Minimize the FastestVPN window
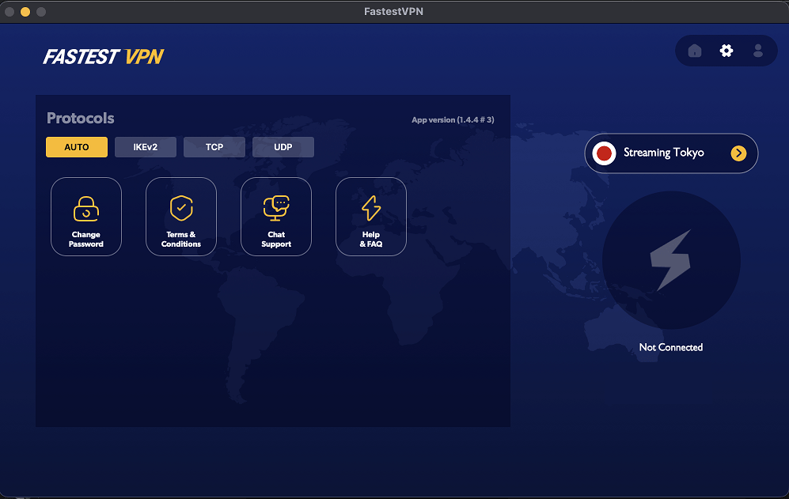 point(25,12)
